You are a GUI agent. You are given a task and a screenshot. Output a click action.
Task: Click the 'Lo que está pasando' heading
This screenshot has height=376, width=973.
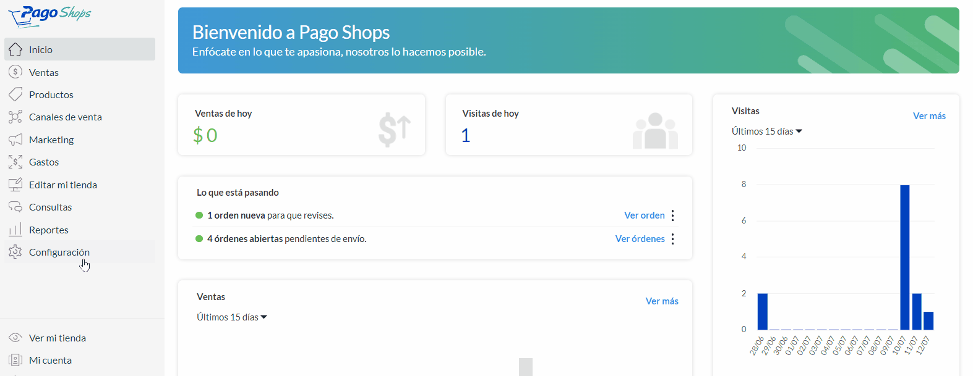[x=238, y=193]
